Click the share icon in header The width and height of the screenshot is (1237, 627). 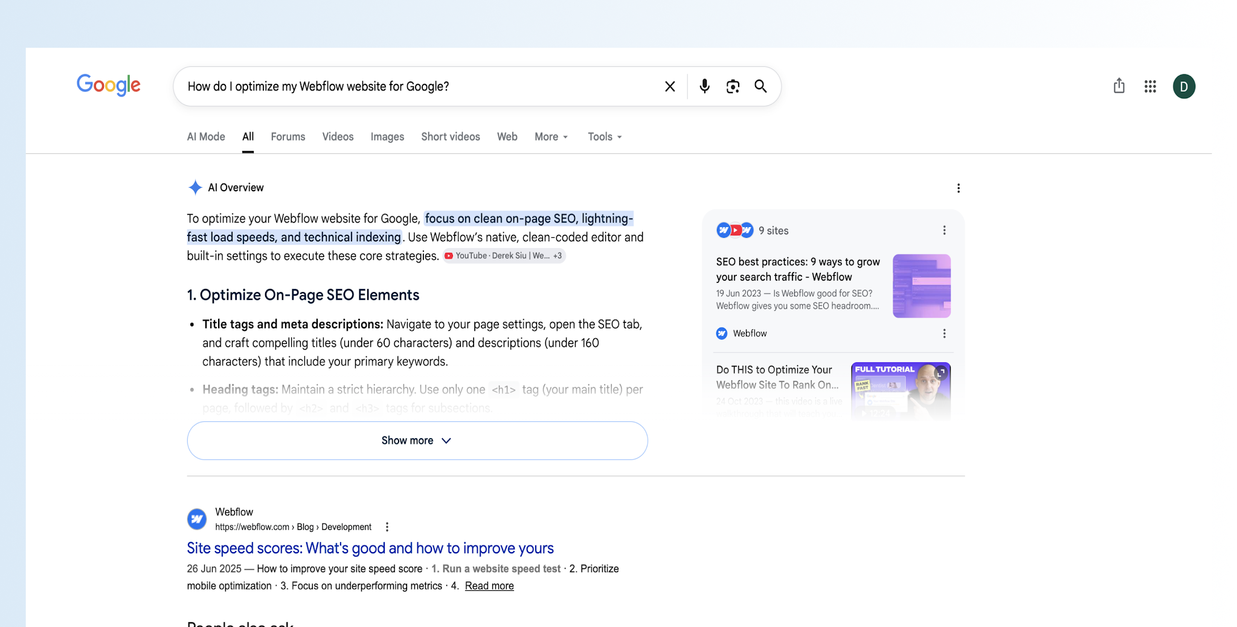click(1119, 86)
